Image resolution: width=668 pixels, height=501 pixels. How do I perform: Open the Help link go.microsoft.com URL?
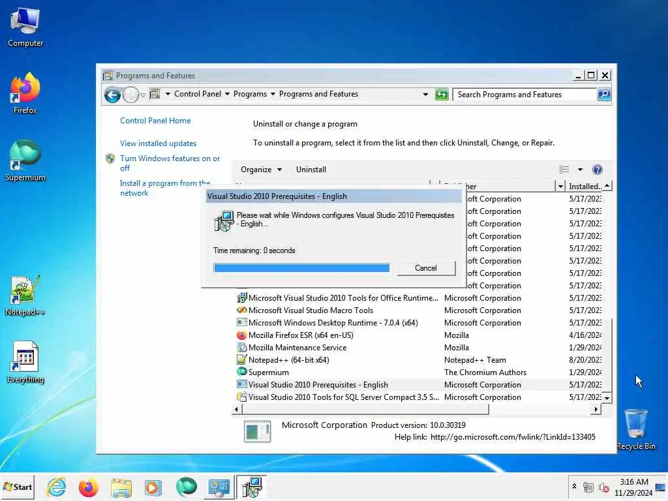(x=513, y=437)
